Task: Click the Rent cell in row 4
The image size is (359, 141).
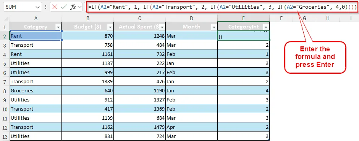Action: 36,54
